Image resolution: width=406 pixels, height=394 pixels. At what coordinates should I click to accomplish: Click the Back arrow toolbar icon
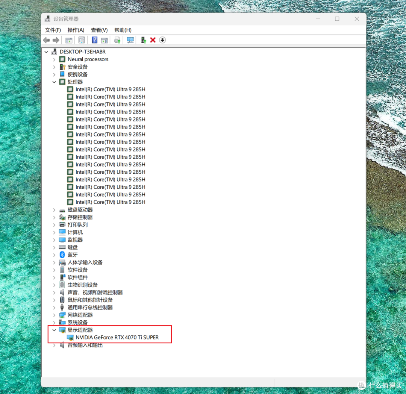click(x=47, y=40)
